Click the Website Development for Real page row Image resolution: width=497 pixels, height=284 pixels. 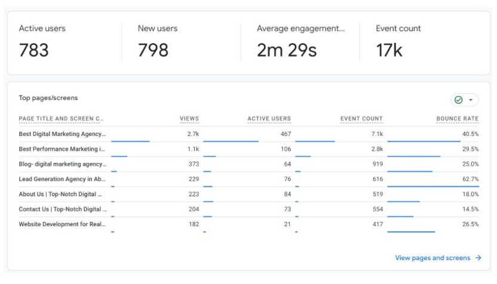click(62, 224)
